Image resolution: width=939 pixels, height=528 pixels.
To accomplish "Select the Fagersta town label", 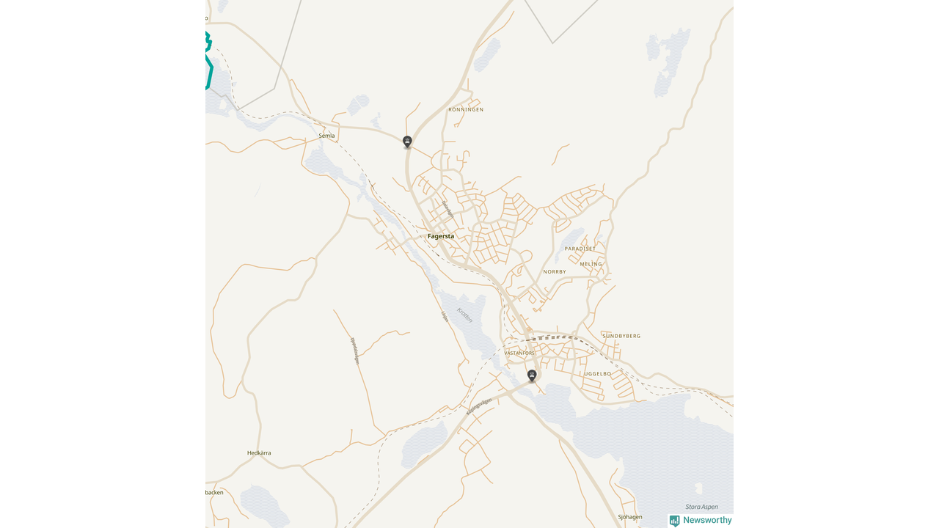I will pos(441,236).
